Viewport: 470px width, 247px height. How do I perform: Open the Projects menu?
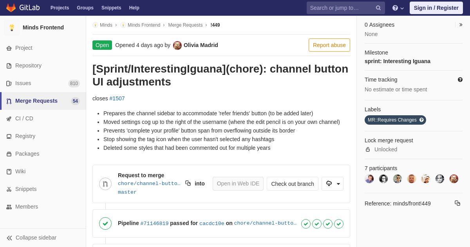coord(60,8)
